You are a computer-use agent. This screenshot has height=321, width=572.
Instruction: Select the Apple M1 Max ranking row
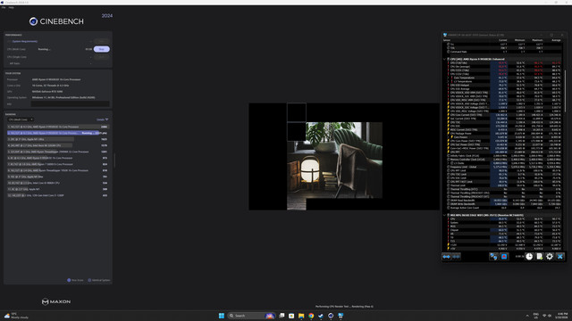pos(57,177)
